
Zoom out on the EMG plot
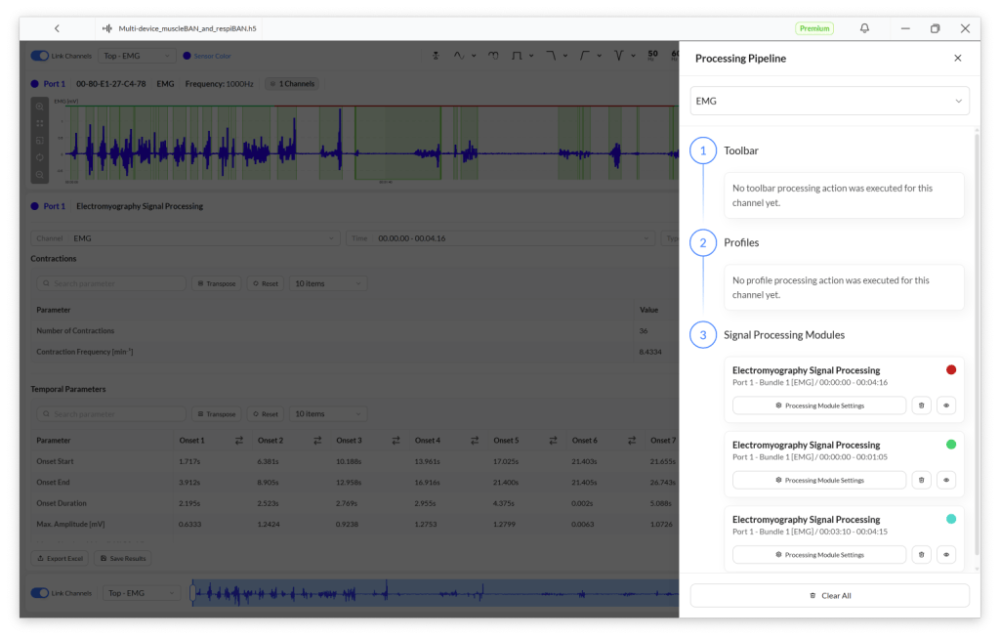pos(39,174)
